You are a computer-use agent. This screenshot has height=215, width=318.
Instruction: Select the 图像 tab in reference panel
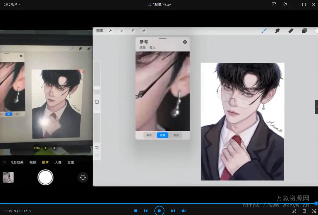click(162, 135)
